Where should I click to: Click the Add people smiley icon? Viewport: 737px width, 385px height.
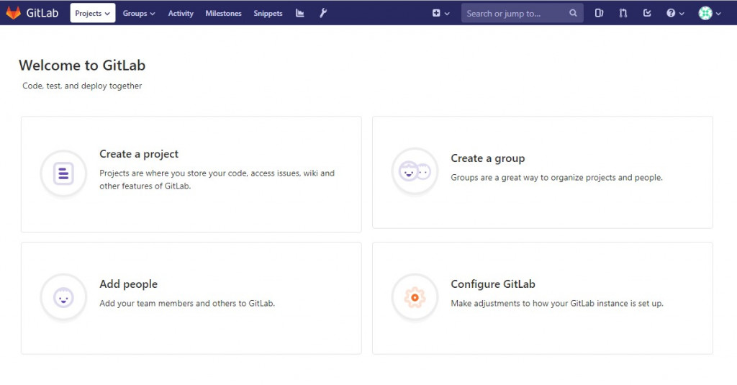(63, 297)
